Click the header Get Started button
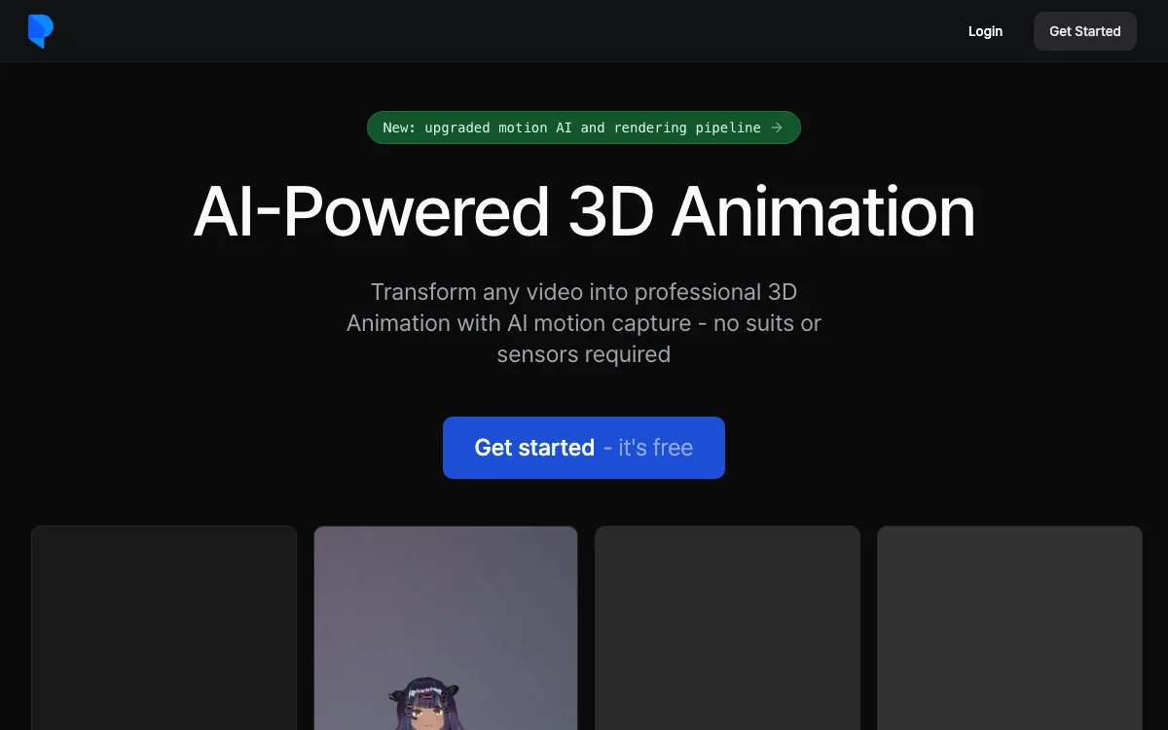This screenshot has height=730, width=1168. (1085, 31)
